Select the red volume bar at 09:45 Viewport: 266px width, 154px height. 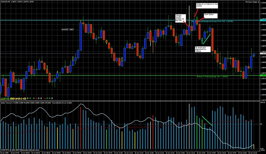(x=80, y=128)
